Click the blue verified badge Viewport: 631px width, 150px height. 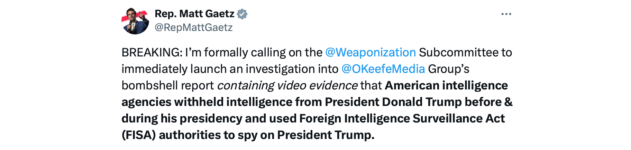(242, 14)
